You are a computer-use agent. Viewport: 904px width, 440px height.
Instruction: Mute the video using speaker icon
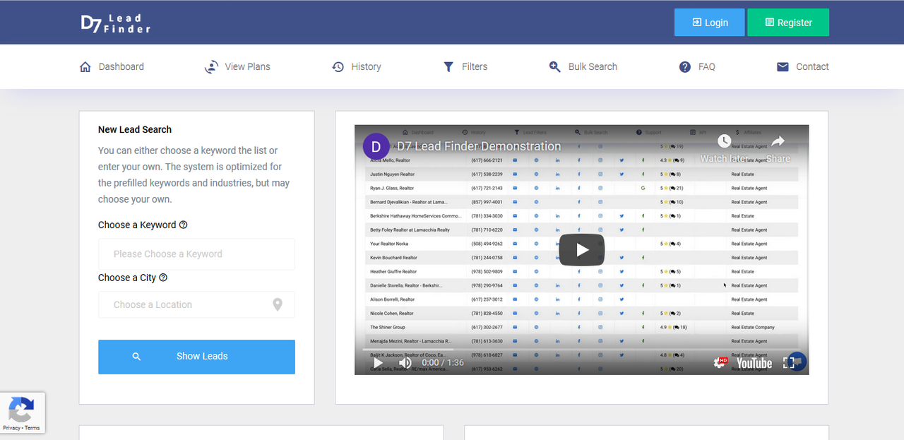click(405, 363)
